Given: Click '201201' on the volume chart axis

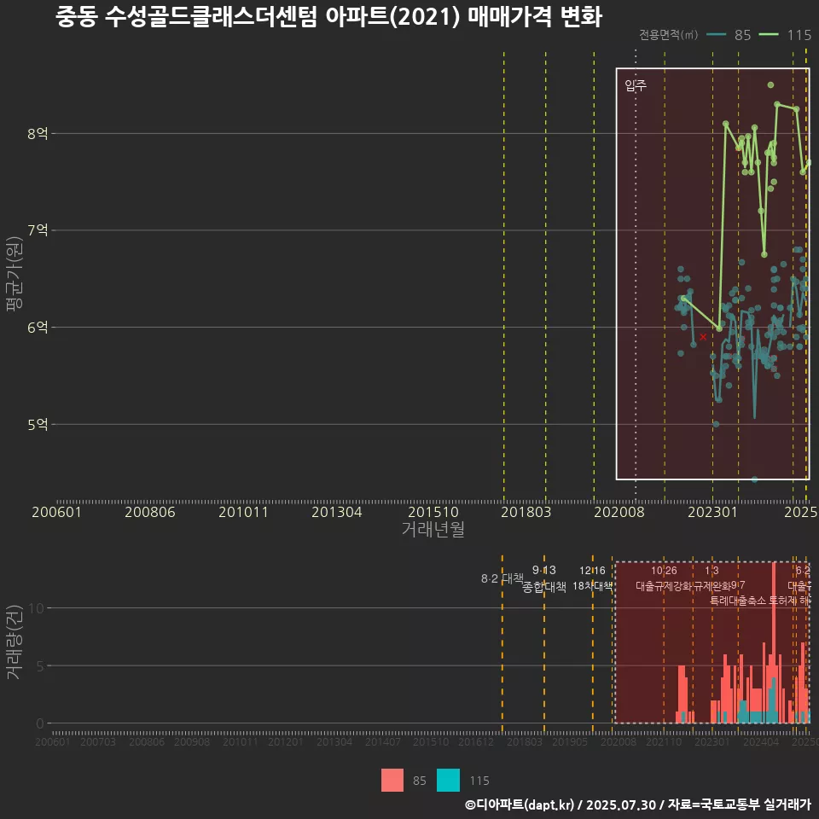Looking at the screenshot, I should point(285,741).
